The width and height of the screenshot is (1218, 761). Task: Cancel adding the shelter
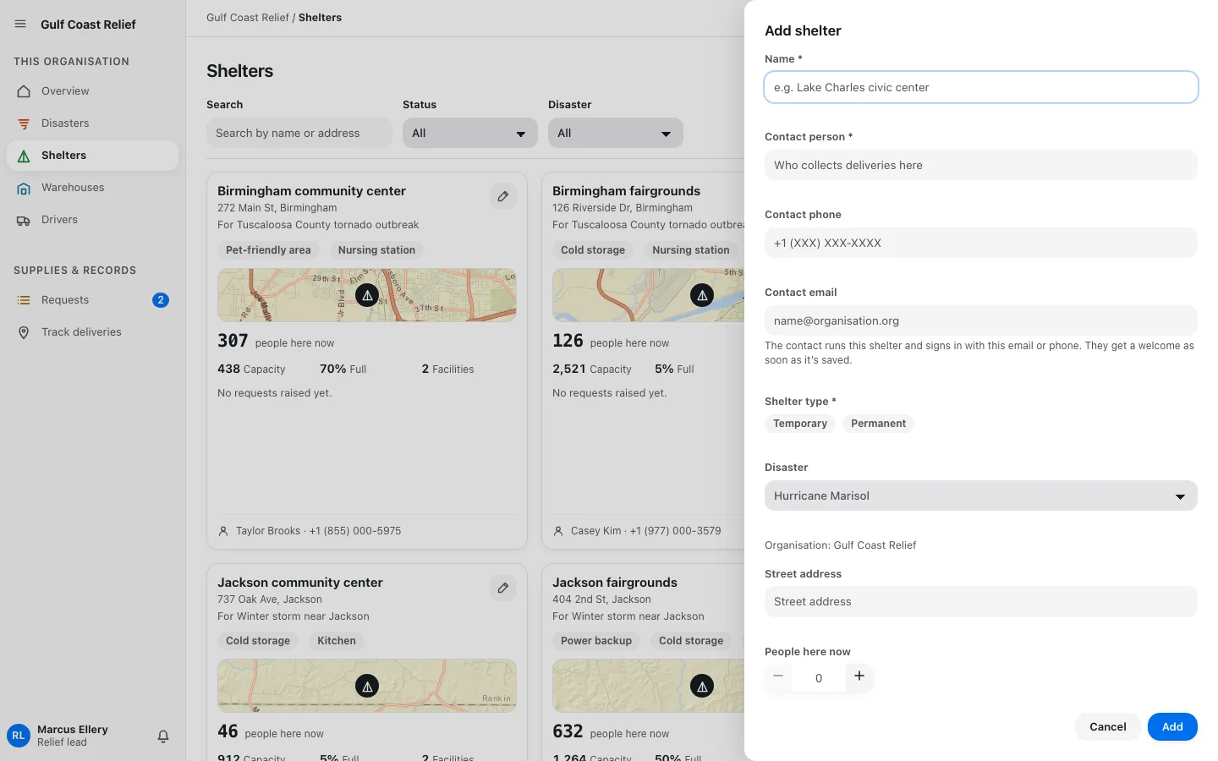point(1108,727)
